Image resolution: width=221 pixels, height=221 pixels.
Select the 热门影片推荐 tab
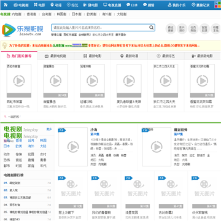coord(19,56)
